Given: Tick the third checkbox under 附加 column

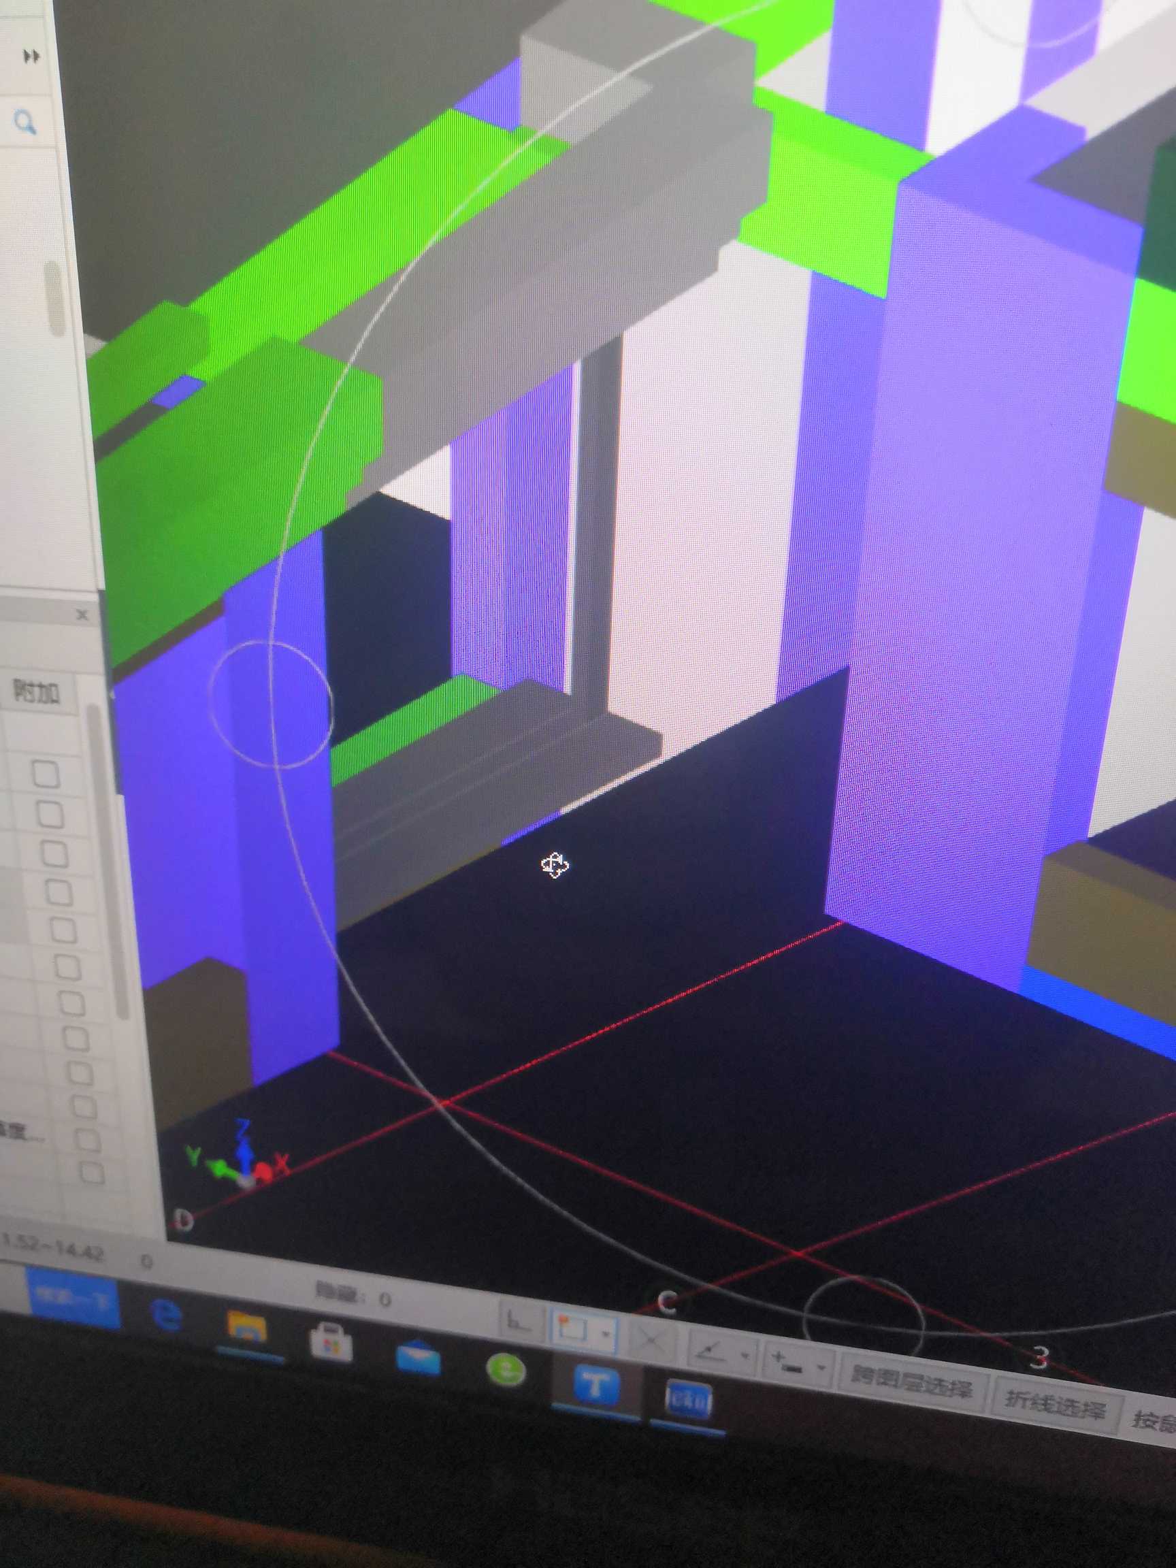Looking at the screenshot, I should coord(54,855).
